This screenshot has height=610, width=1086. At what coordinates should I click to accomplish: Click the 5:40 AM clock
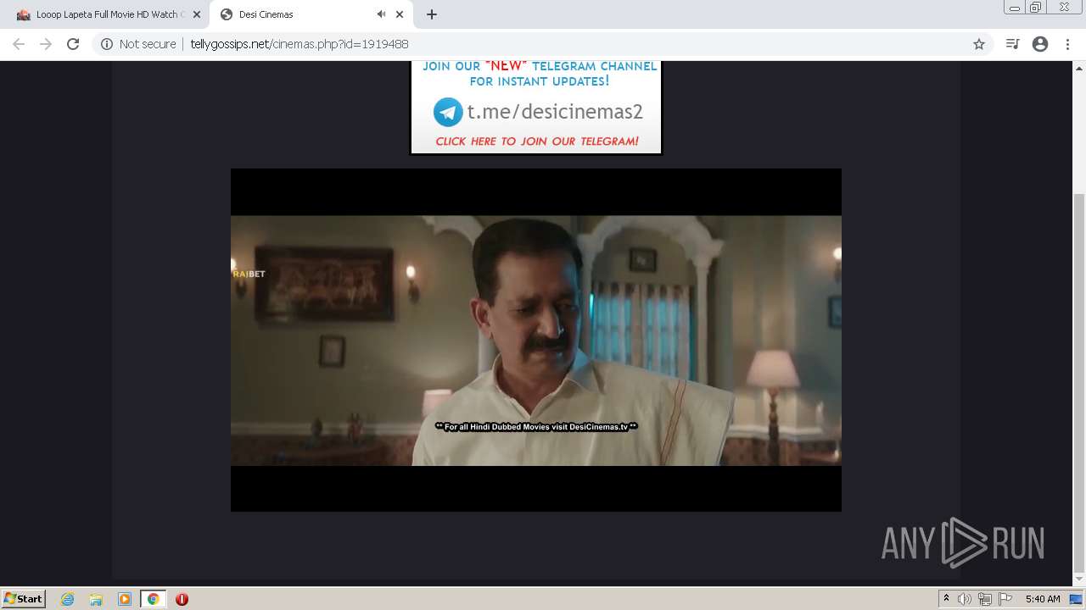point(1043,599)
